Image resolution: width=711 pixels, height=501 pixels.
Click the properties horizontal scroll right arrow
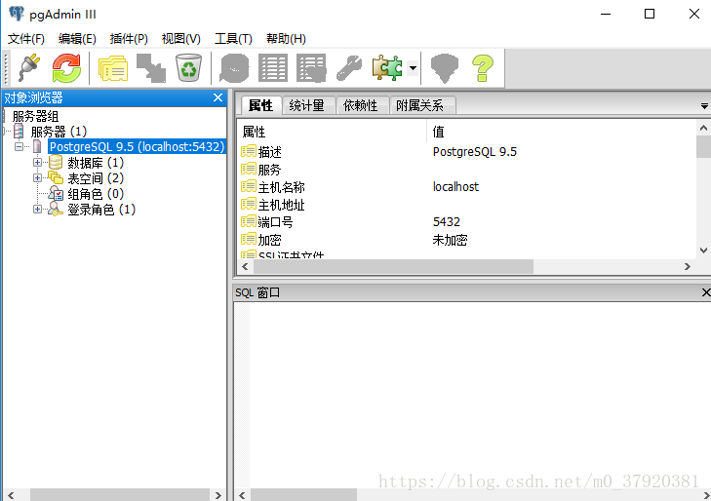[688, 266]
